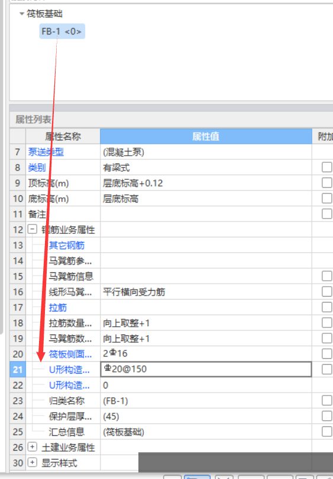Click the 向上取整+1 value in row 19
This screenshot has height=479, width=333.
click(x=206, y=339)
